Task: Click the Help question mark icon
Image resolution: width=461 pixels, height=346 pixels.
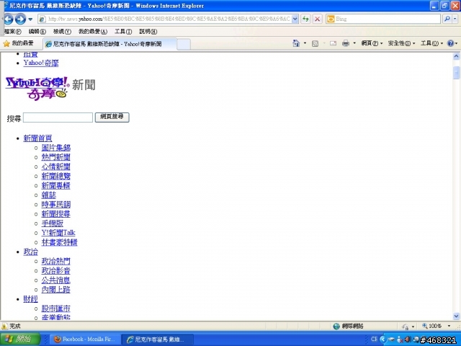Action: [450, 43]
